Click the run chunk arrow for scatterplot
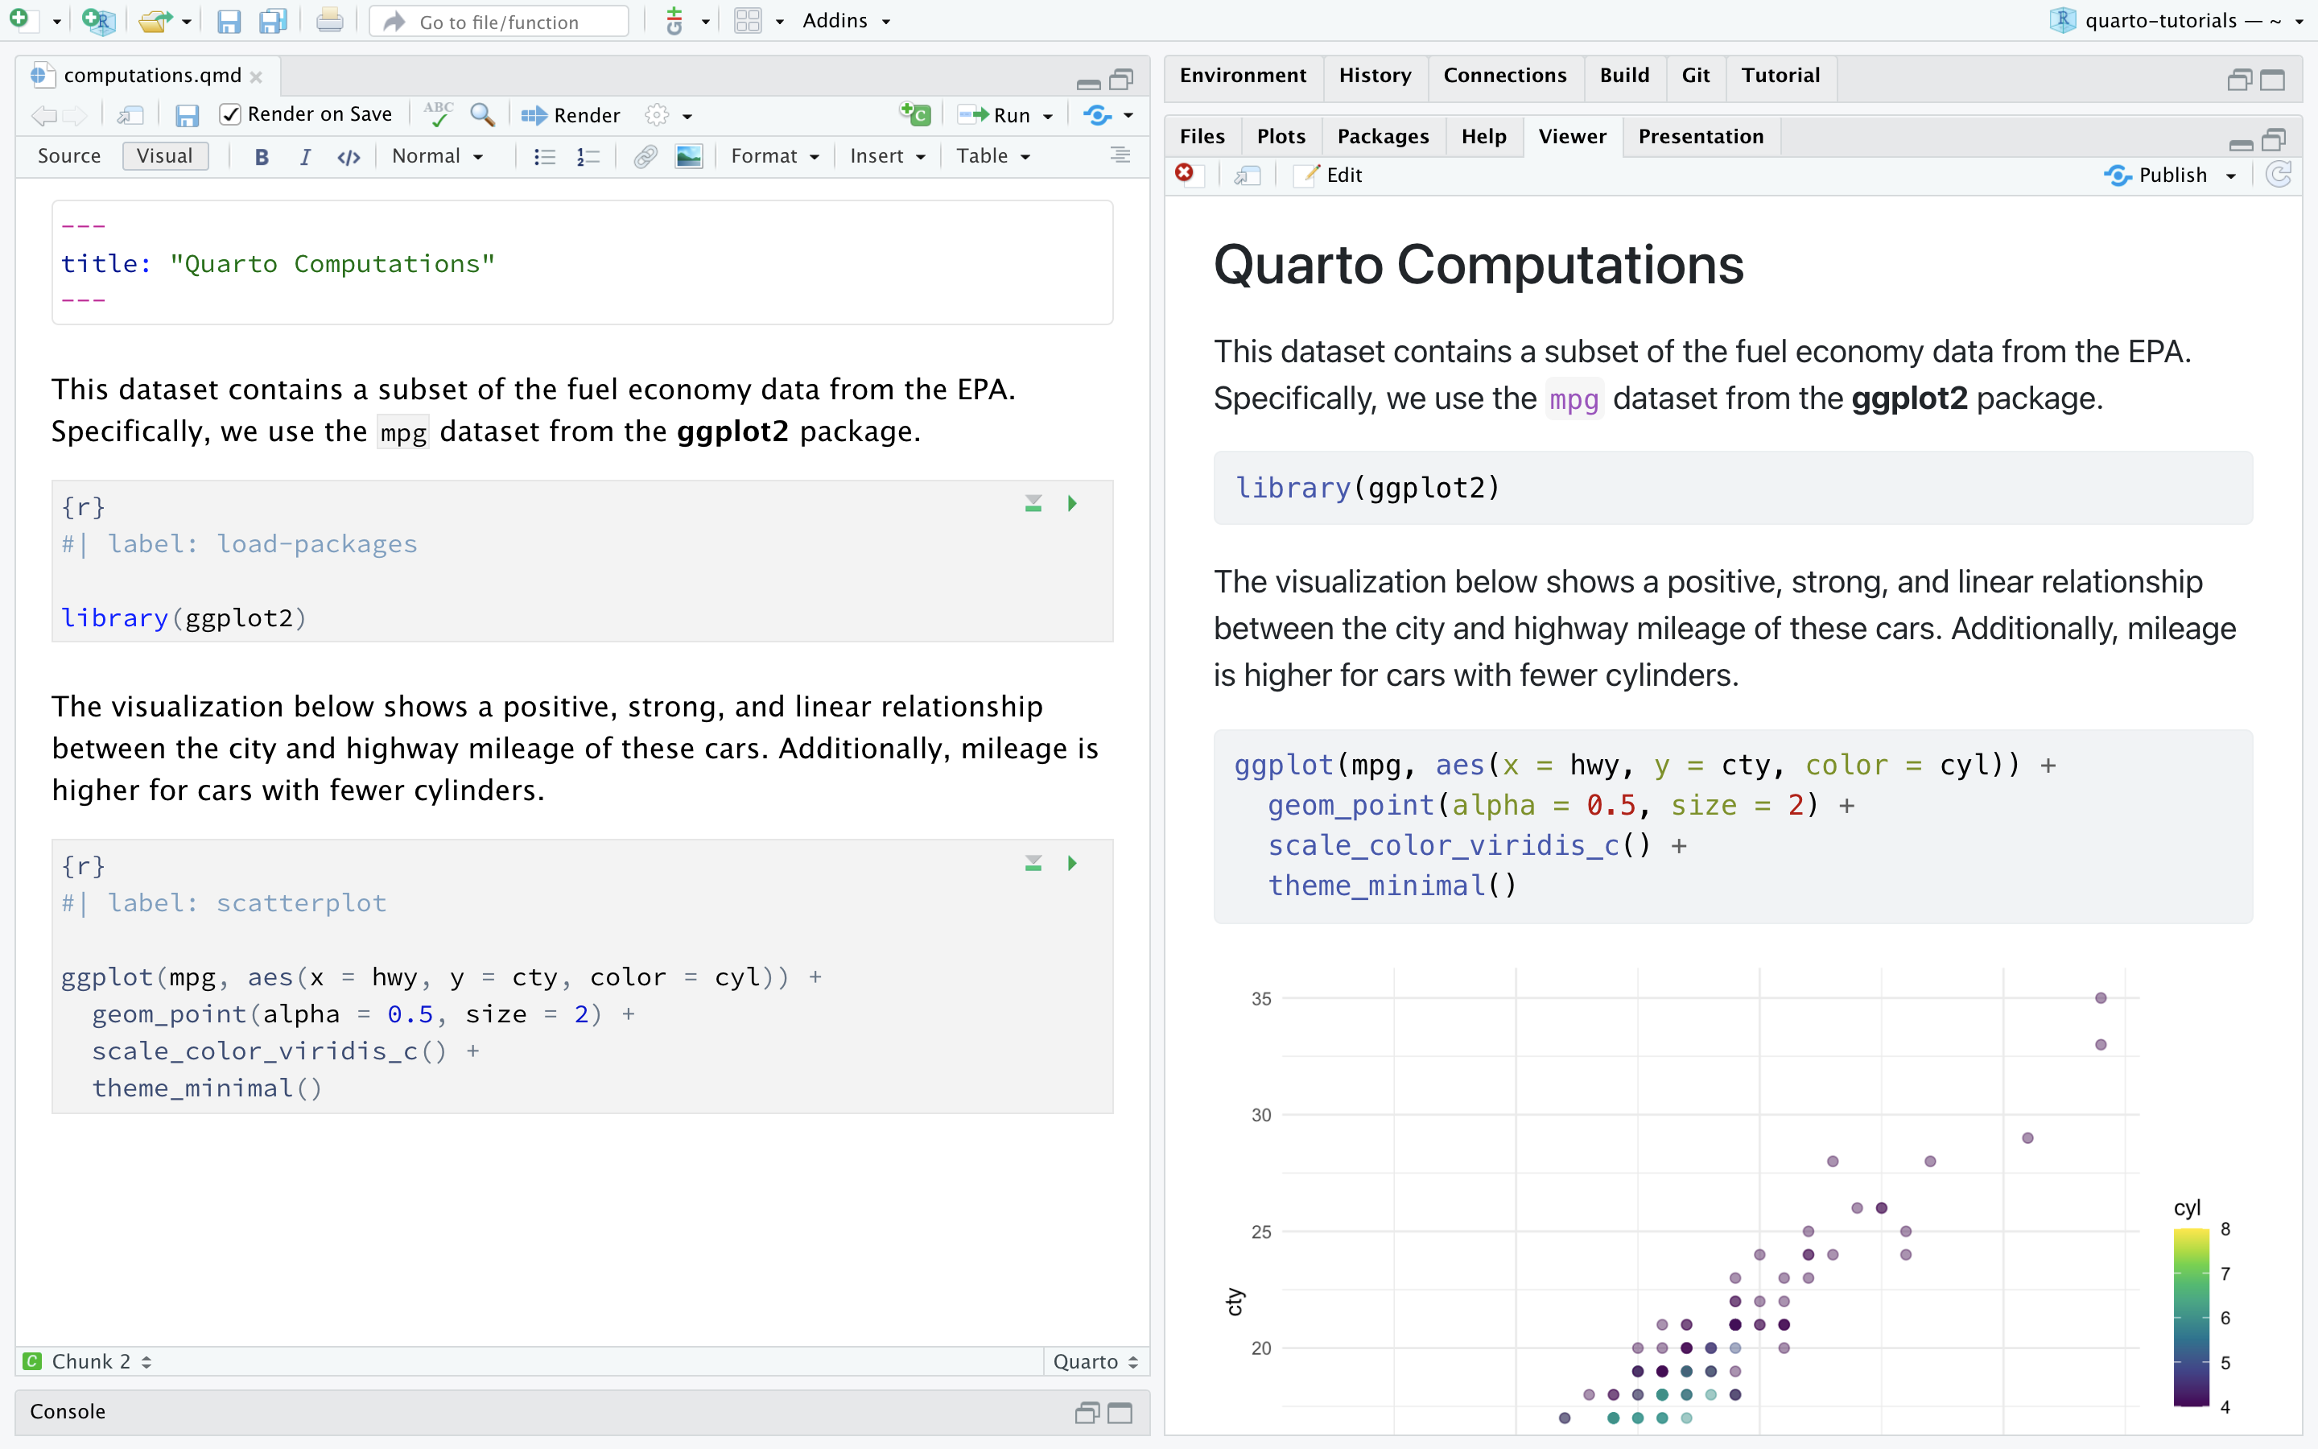Viewport: 2318px width, 1449px height. click(x=1074, y=863)
